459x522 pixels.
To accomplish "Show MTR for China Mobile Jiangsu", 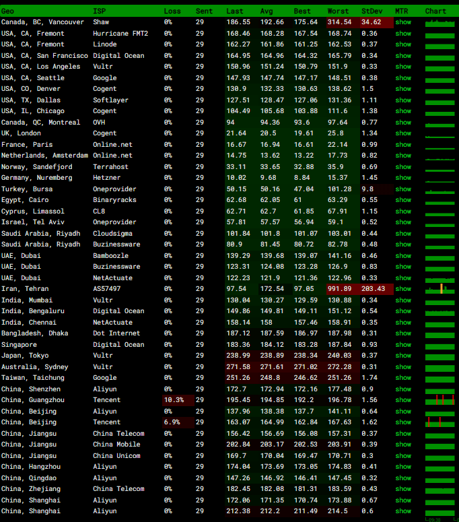I will [x=403, y=445].
